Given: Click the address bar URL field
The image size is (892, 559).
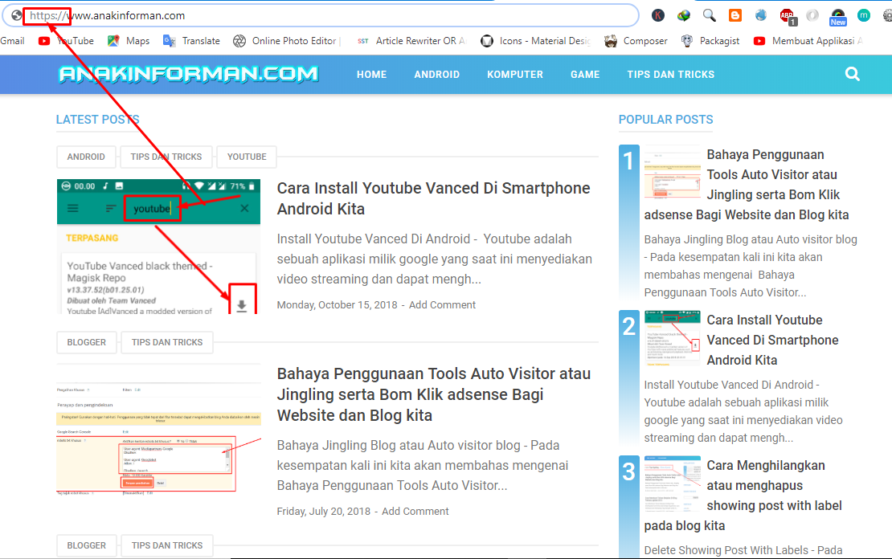Looking at the screenshot, I should click(321, 15).
